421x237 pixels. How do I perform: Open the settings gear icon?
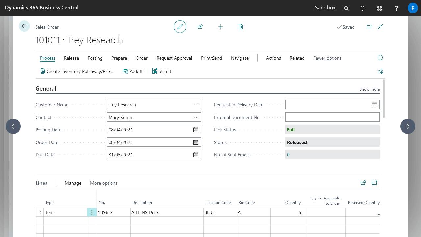coord(380,8)
